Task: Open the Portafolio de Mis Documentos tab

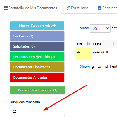Action: pyautogui.click(x=31, y=8)
